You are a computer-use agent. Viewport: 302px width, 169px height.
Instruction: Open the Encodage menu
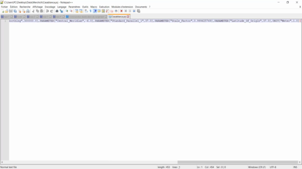tap(50, 7)
